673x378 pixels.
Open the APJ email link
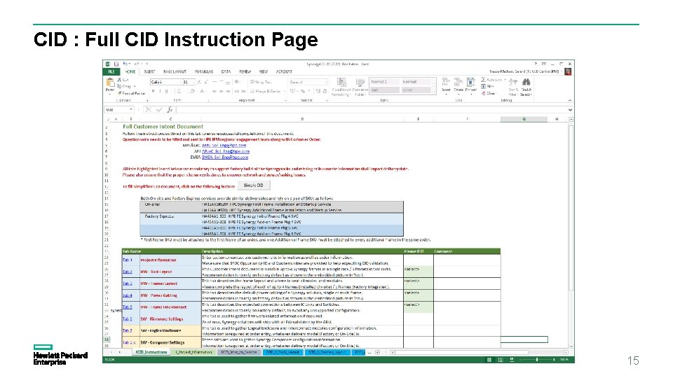coord(226,151)
